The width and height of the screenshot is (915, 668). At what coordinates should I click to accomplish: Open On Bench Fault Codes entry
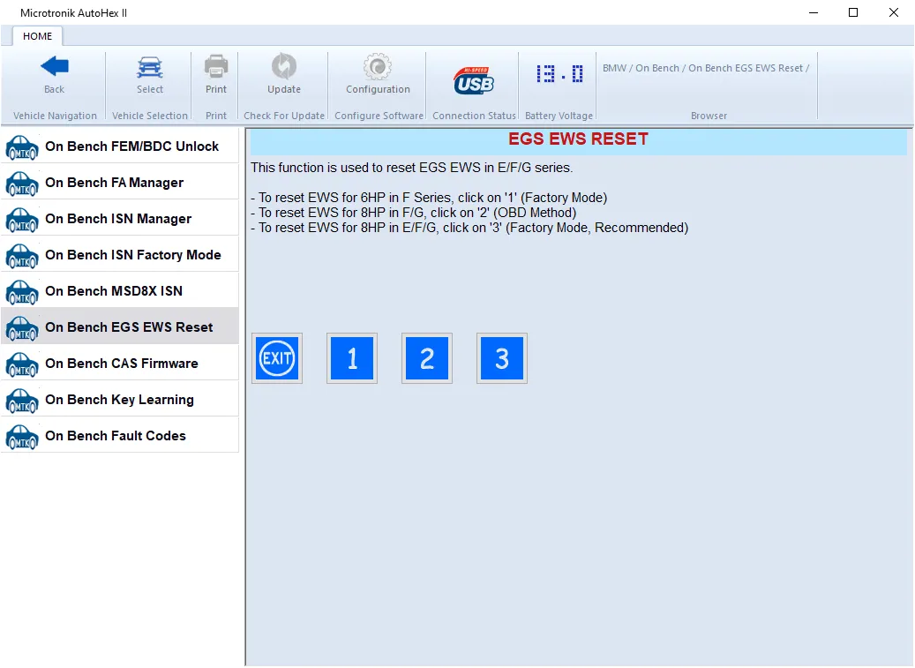click(x=120, y=435)
